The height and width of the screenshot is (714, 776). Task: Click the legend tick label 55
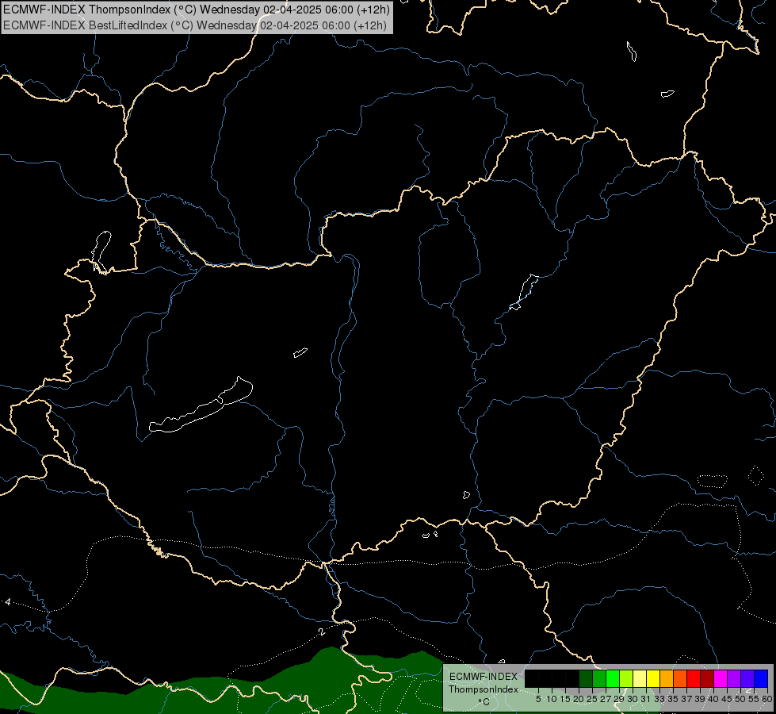tap(754, 699)
